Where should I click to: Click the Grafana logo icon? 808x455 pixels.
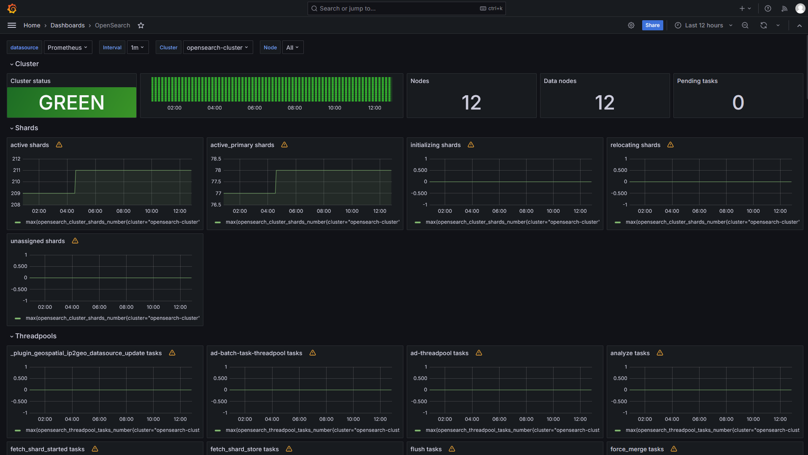(12, 8)
